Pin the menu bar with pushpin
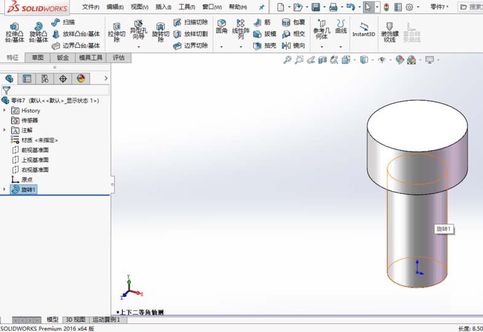 pos(261,7)
